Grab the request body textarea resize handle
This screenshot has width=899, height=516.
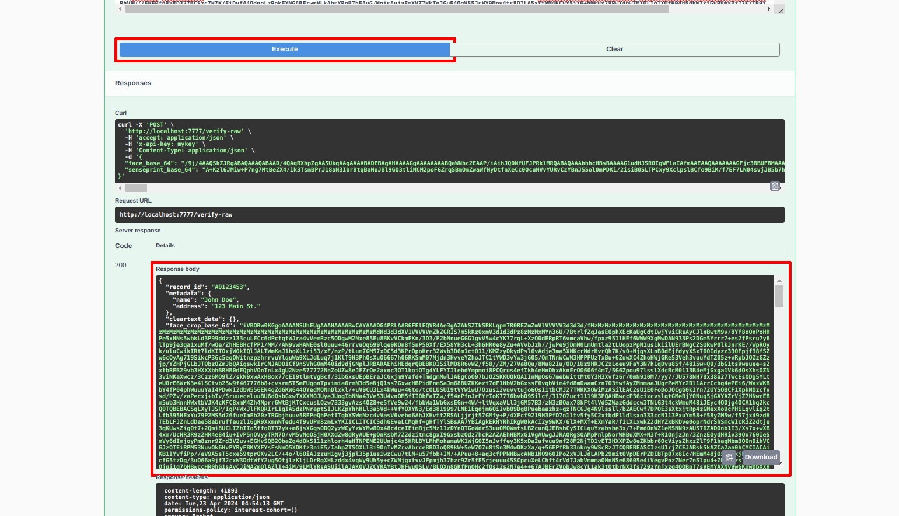point(781,11)
